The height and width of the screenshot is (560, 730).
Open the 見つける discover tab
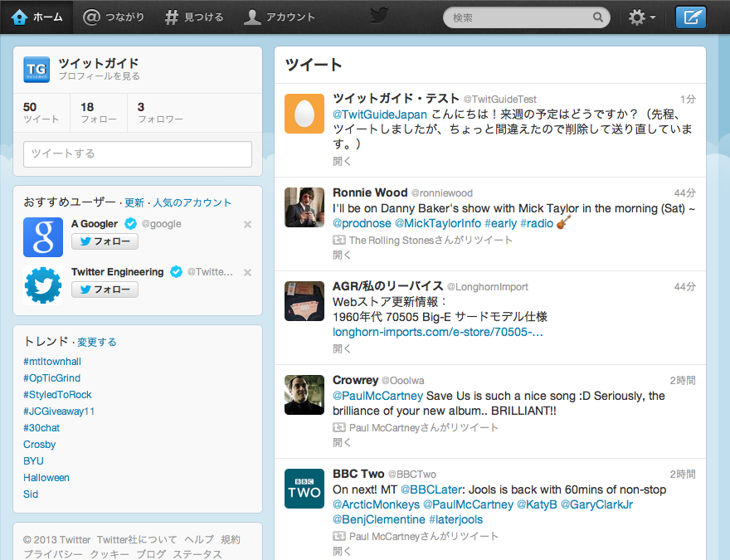tap(194, 17)
